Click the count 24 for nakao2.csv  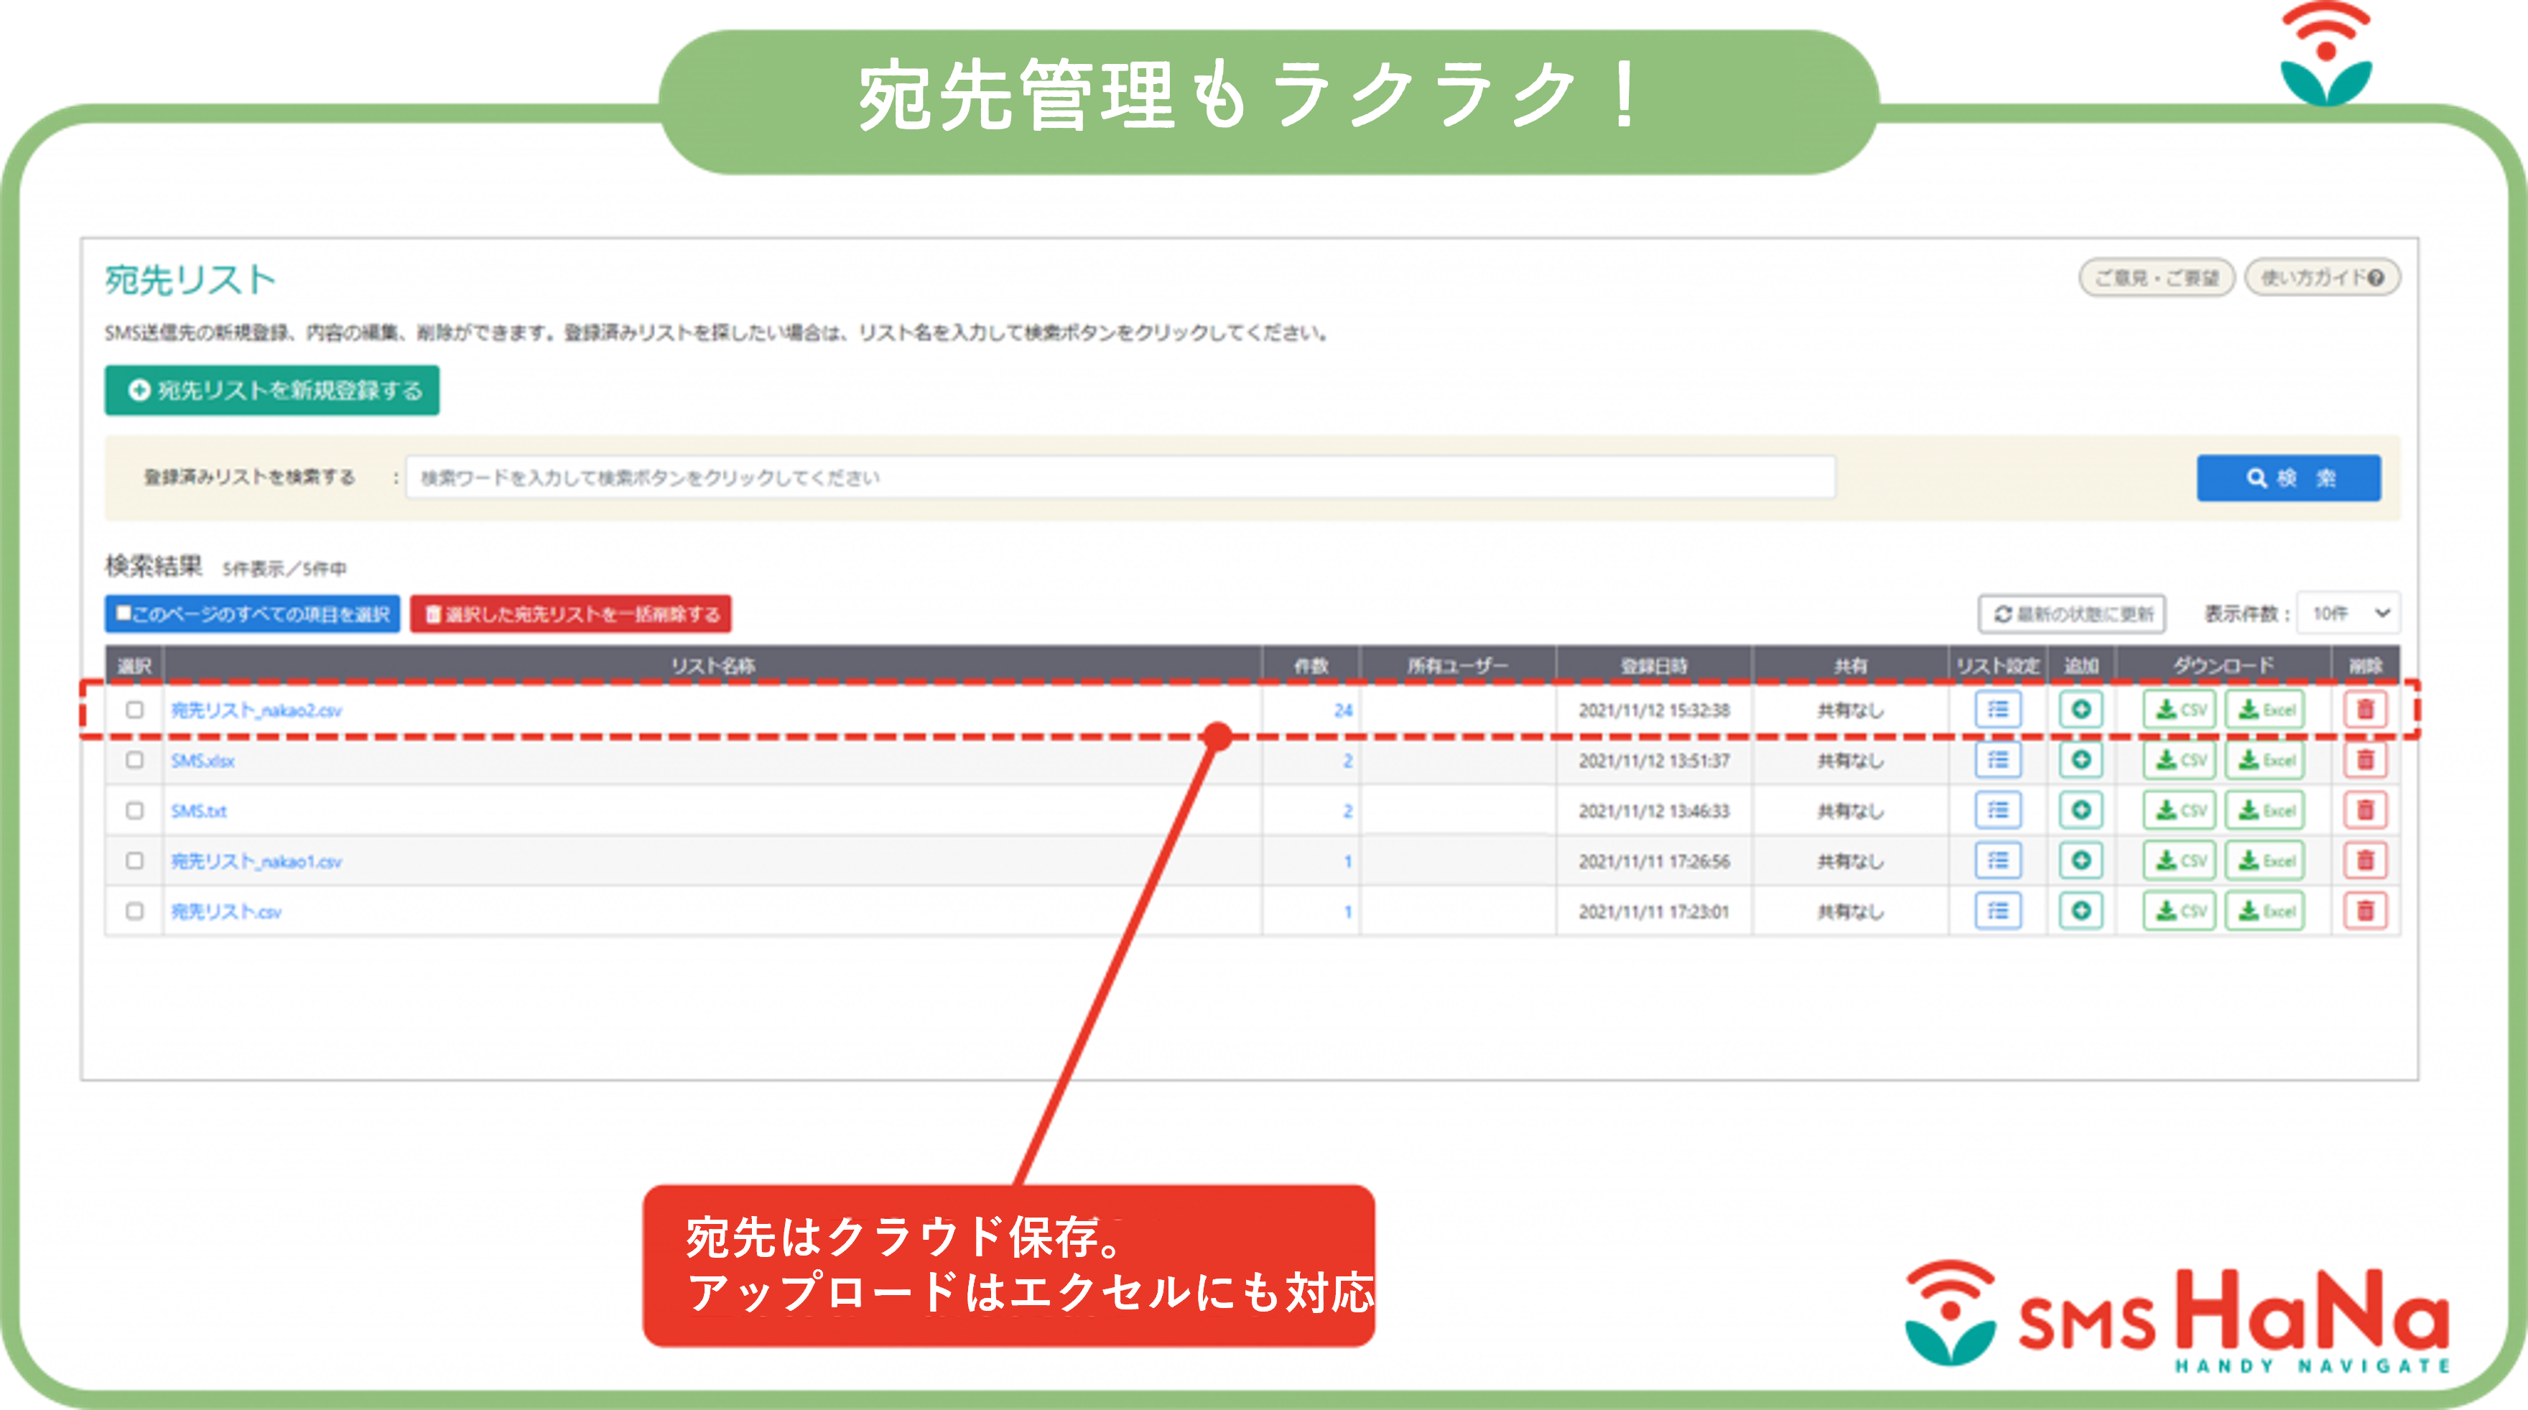click(x=1342, y=710)
